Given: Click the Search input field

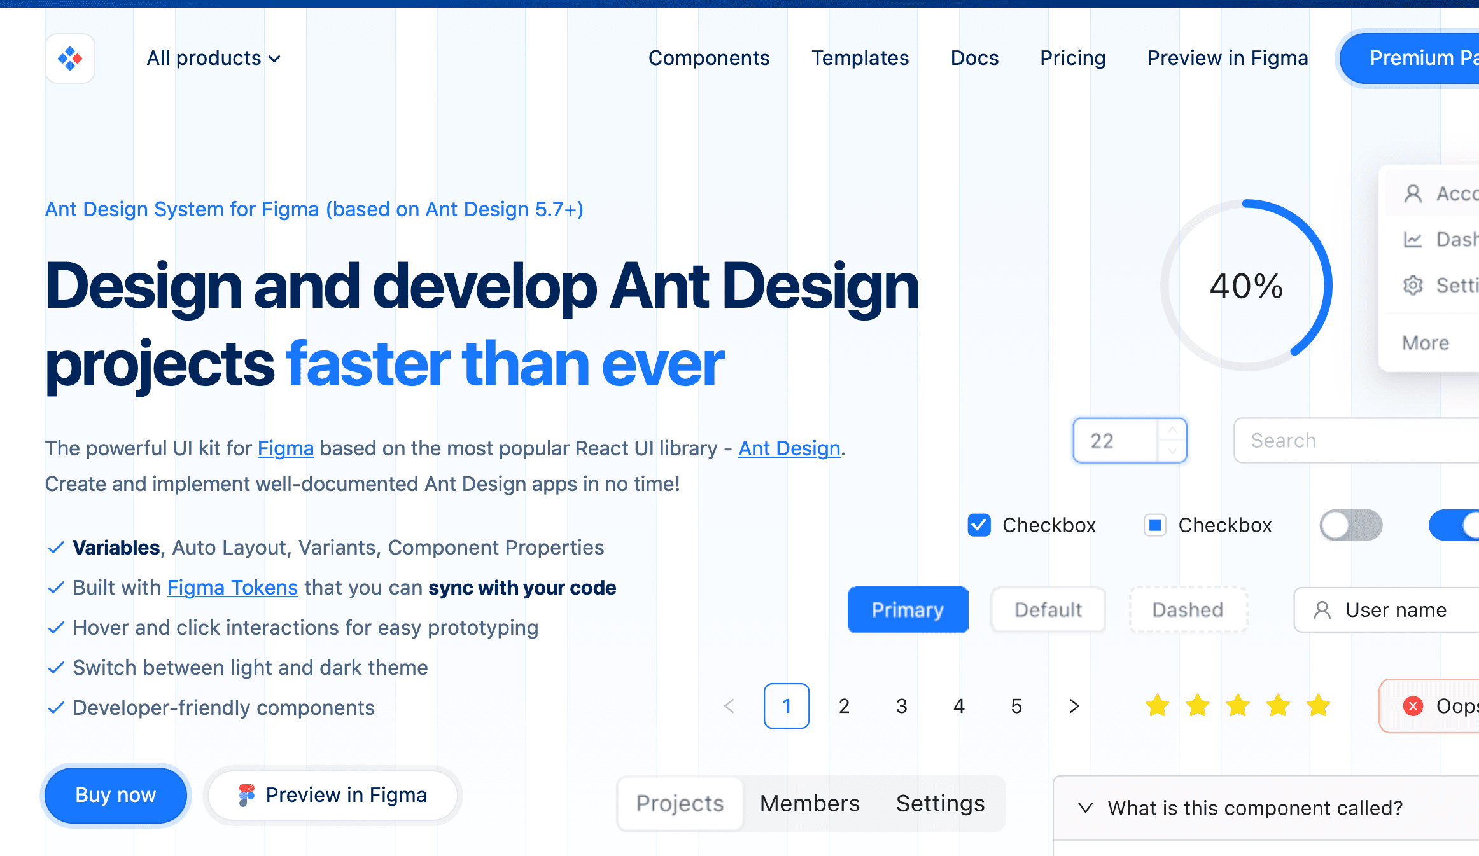Looking at the screenshot, I should click(1356, 441).
